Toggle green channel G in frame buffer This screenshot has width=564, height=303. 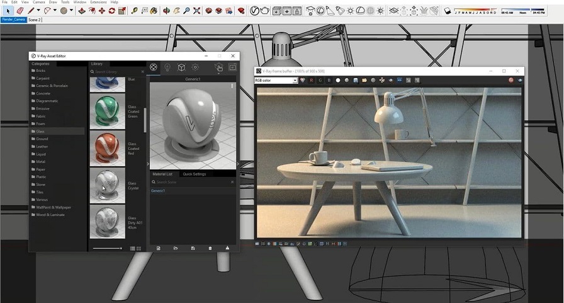tap(320, 80)
